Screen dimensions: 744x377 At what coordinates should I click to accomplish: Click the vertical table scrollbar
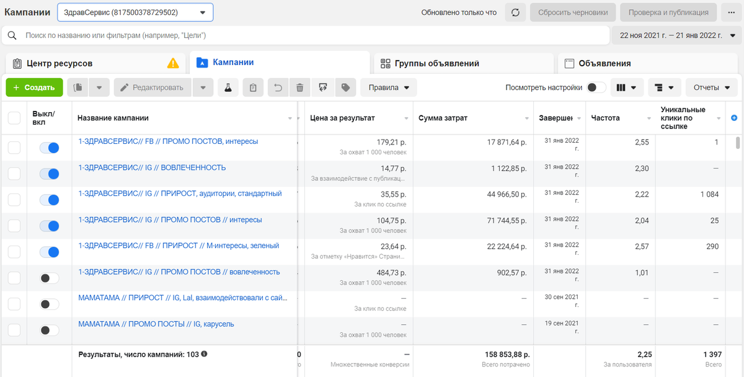pyautogui.click(x=738, y=143)
